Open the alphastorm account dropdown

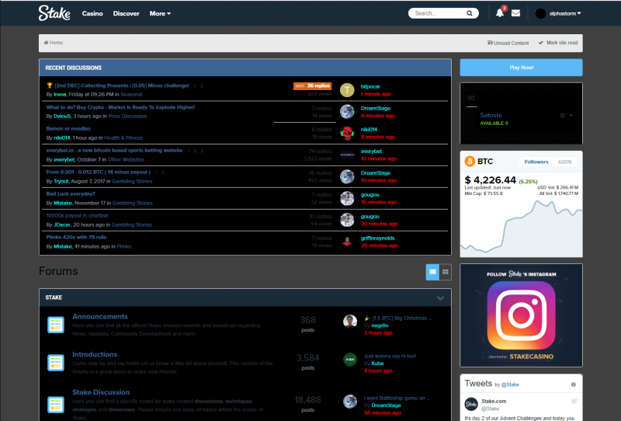[x=565, y=13]
